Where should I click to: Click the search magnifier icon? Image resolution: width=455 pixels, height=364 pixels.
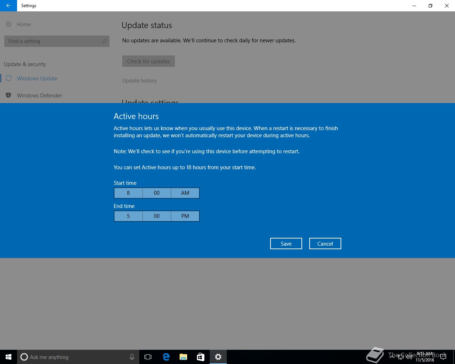[x=105, y=41]
